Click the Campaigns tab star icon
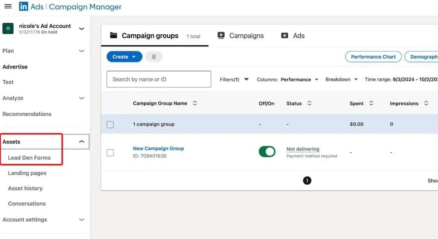The height and width of the screenshot is (239, 438). (x=221, y=35)
